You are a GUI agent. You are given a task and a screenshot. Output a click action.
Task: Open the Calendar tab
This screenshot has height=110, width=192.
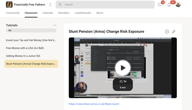coord(48,13)
